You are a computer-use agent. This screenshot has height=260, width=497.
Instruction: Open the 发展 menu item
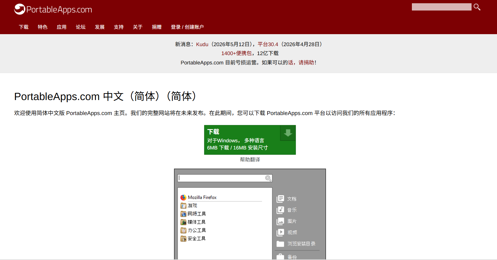[x=100, y=27]
